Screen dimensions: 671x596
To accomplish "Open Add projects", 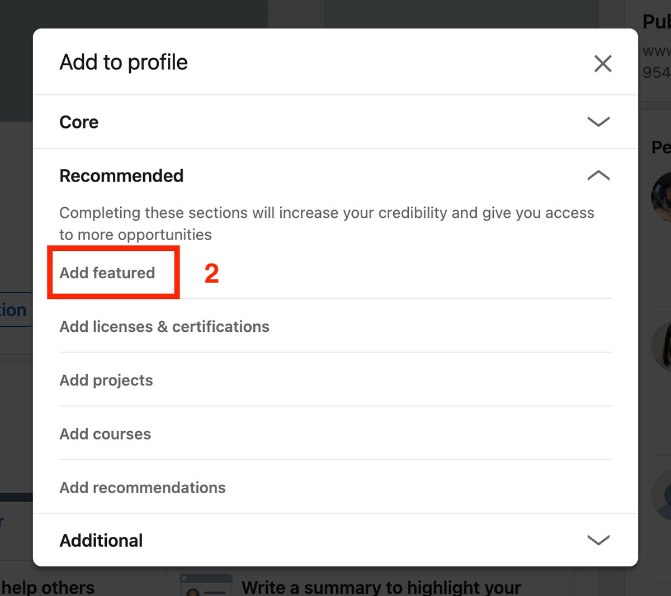I will (x=106, y=380).
